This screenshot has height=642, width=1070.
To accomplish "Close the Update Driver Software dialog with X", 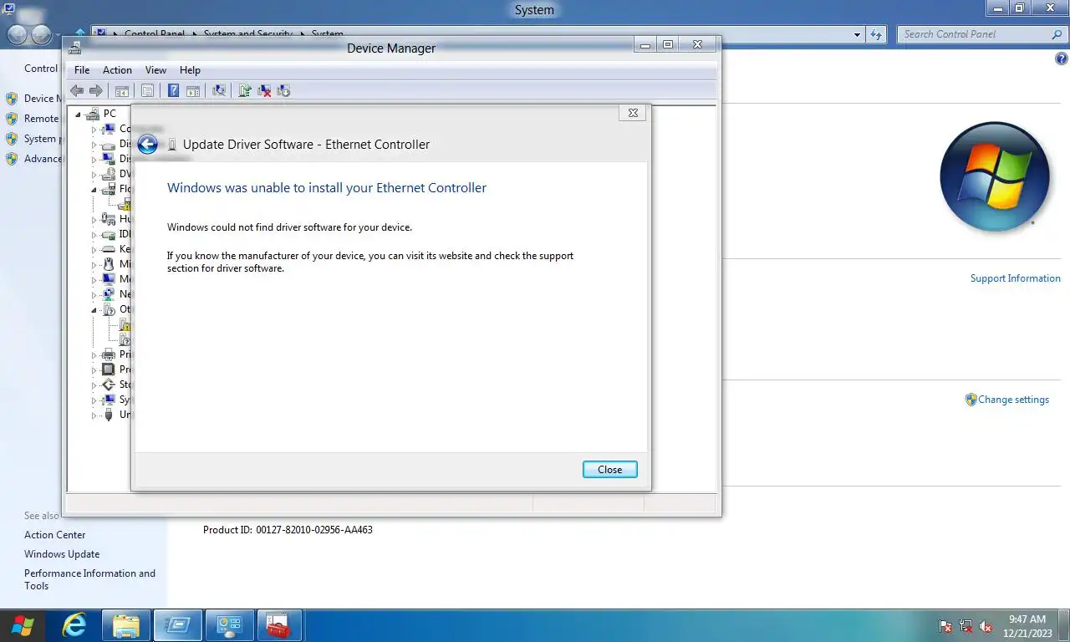I will tap(633, 113).
